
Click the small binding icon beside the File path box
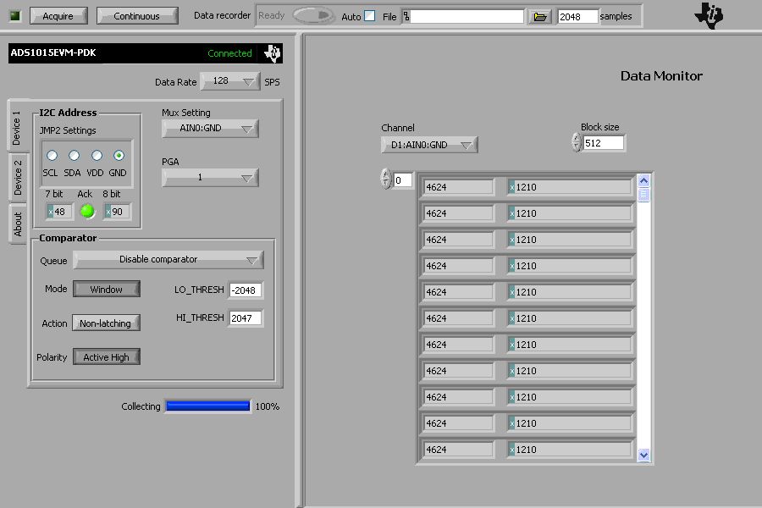coord(408,15)
